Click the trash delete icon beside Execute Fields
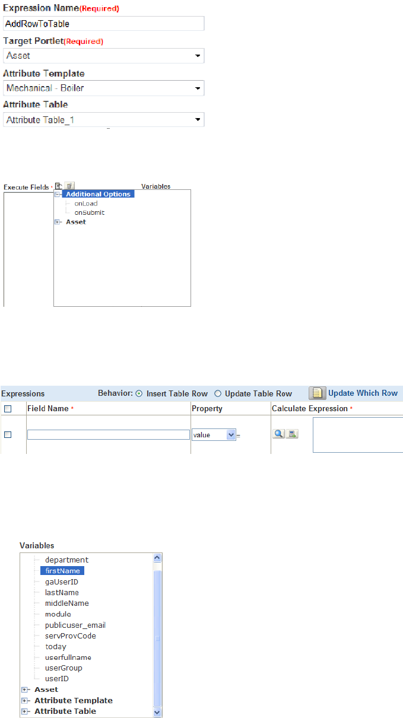 [69, 186]
